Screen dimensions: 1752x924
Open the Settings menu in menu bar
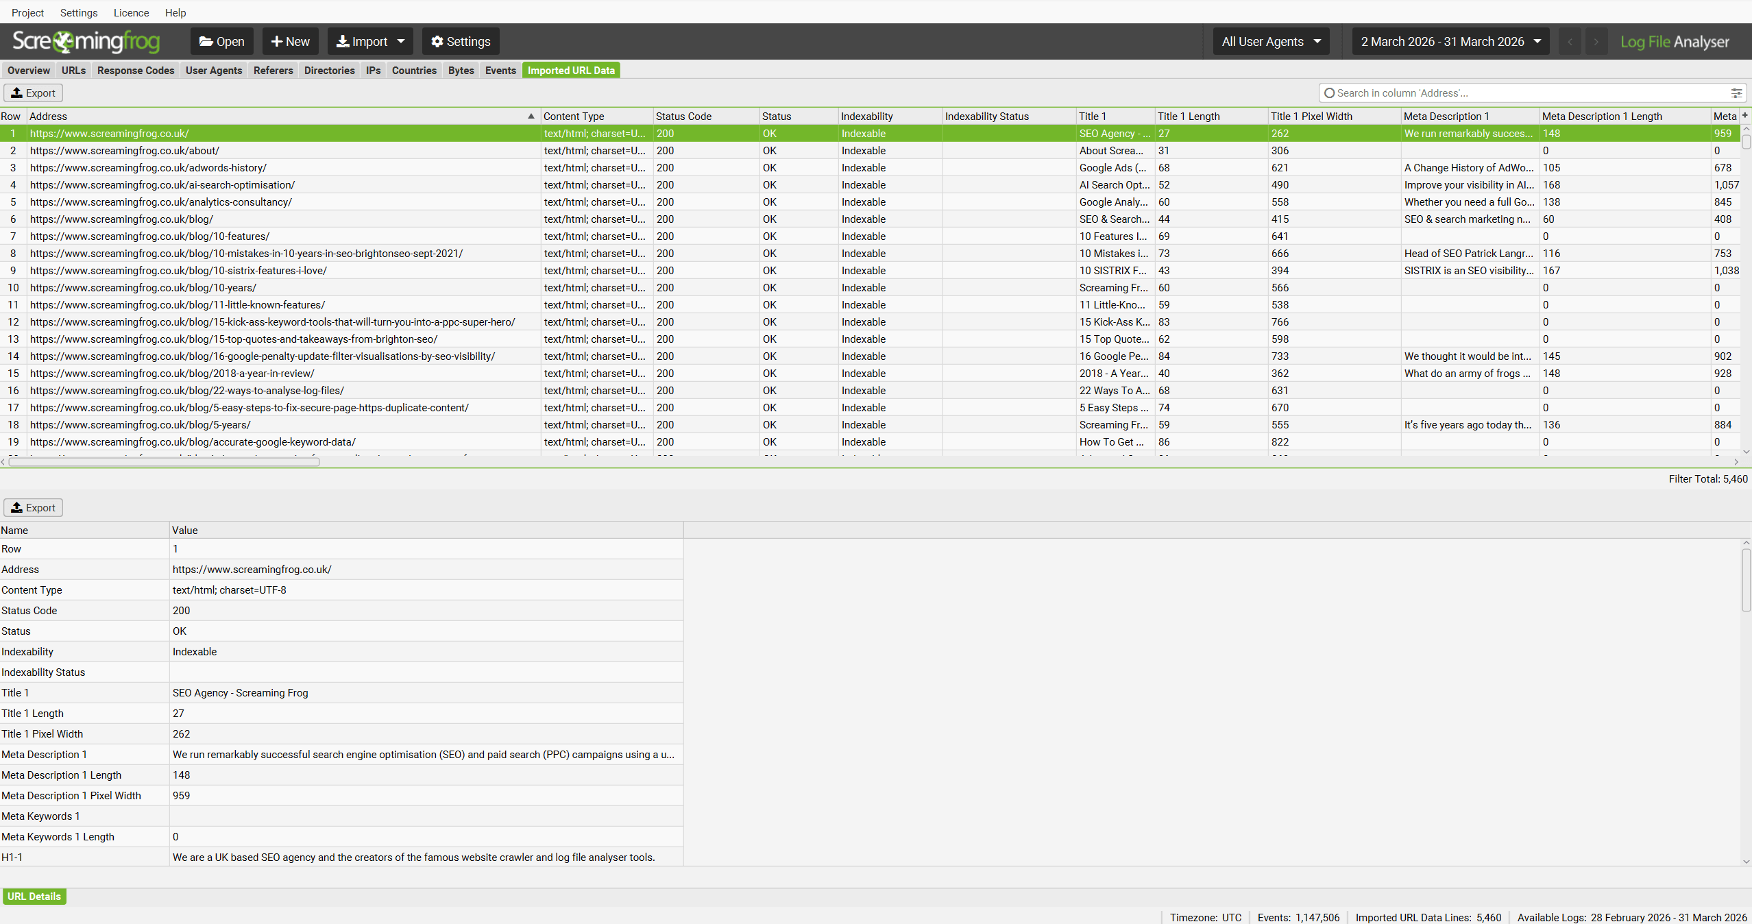pos(79,12)
